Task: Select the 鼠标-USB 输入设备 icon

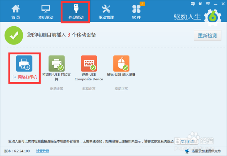Action: [121, 64]
